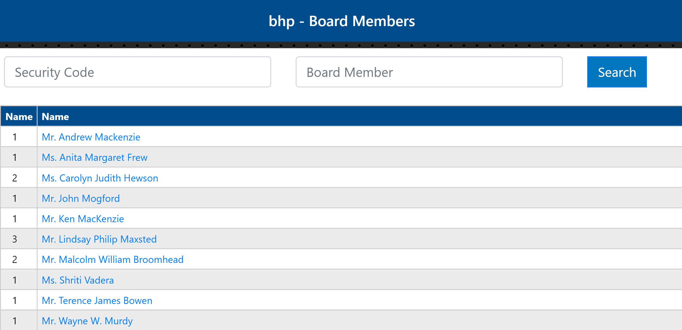
Task: Open Mr. Andrew Mackenzie link
Action: coord(91,137)
